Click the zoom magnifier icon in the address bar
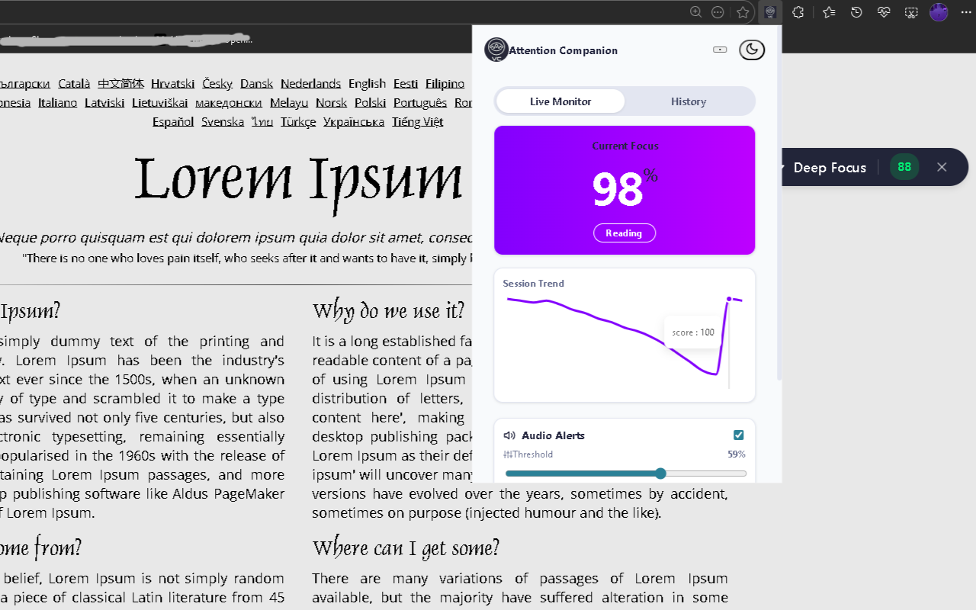Viewport: 976px width, 610px height. coord(695,11)
